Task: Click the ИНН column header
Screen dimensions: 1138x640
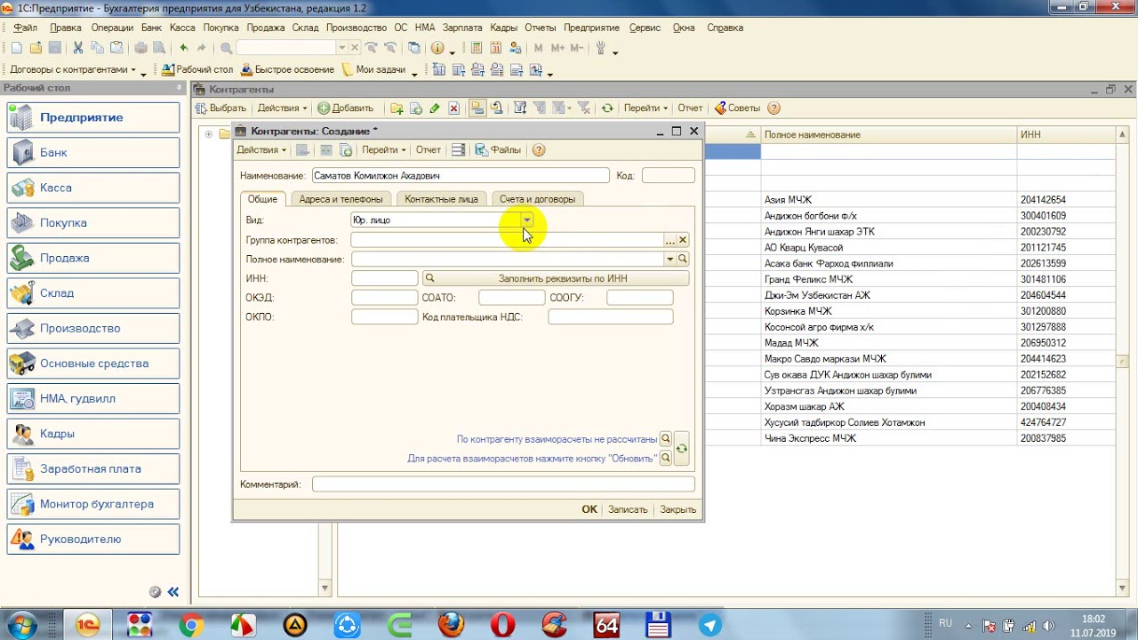Action: point(1066,134)
